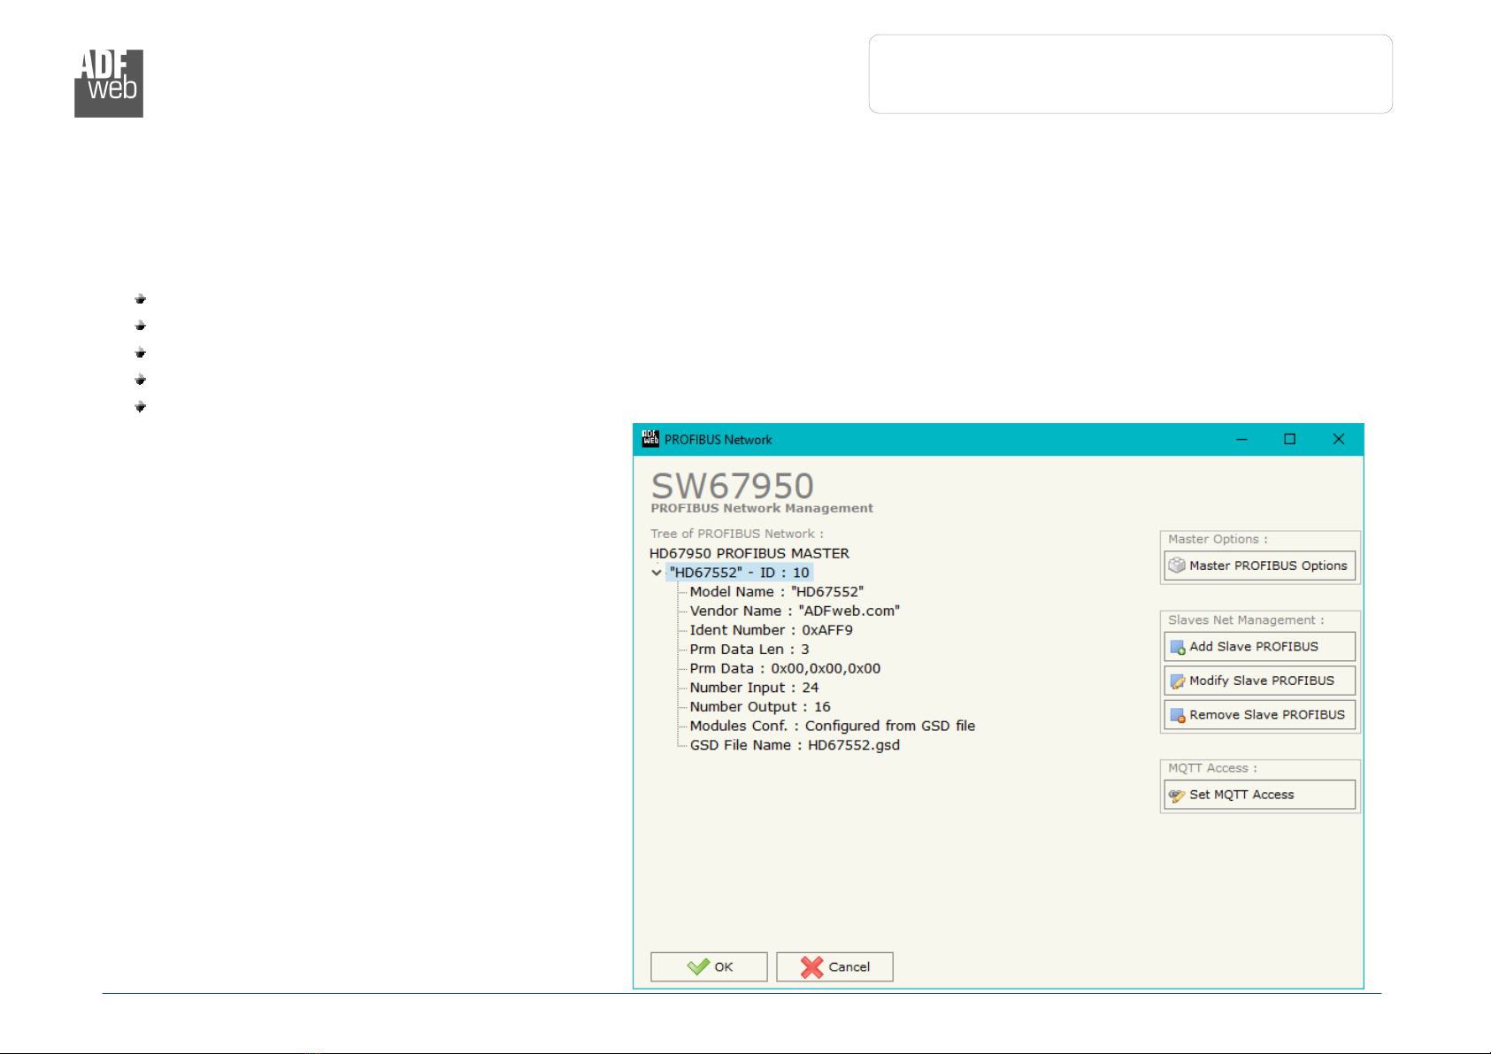Click Add Slave PROFIBUS button
1491x1054 pixels.
point(1259,647)
